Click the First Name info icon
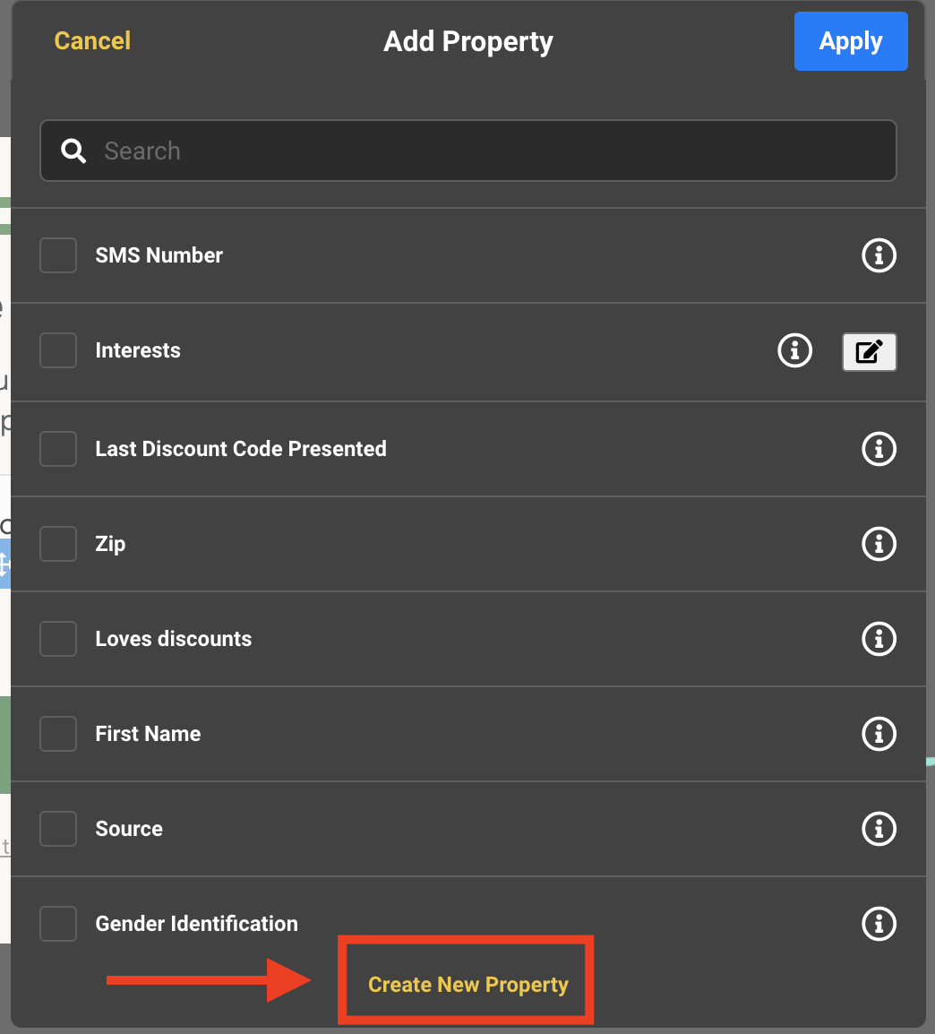 pos(878,734)
